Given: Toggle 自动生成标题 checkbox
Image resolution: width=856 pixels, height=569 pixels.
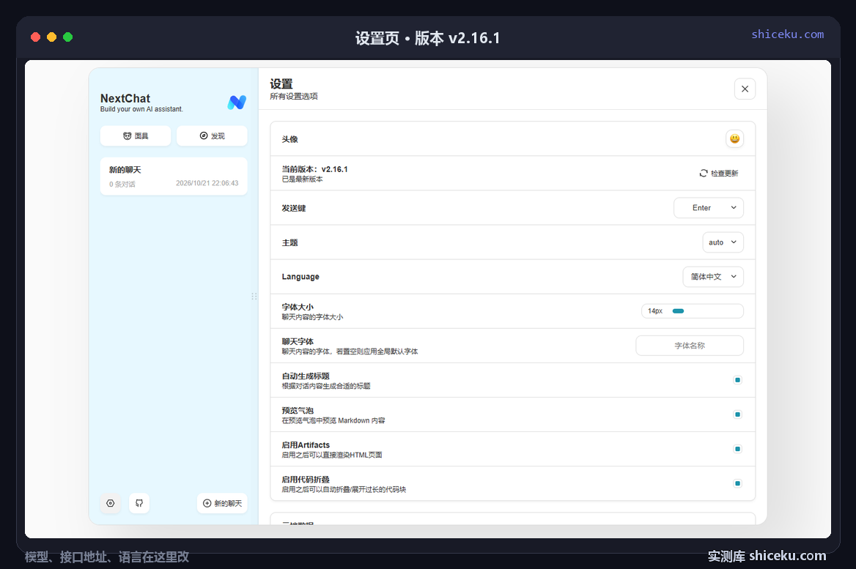Looking at the screenshot, I should click(737, 379).
